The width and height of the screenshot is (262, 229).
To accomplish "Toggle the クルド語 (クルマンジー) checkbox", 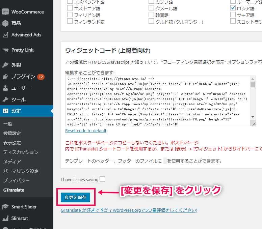I will (151, 21).
